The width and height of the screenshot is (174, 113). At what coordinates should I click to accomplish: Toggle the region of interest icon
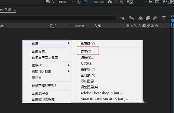pos(78,2)
